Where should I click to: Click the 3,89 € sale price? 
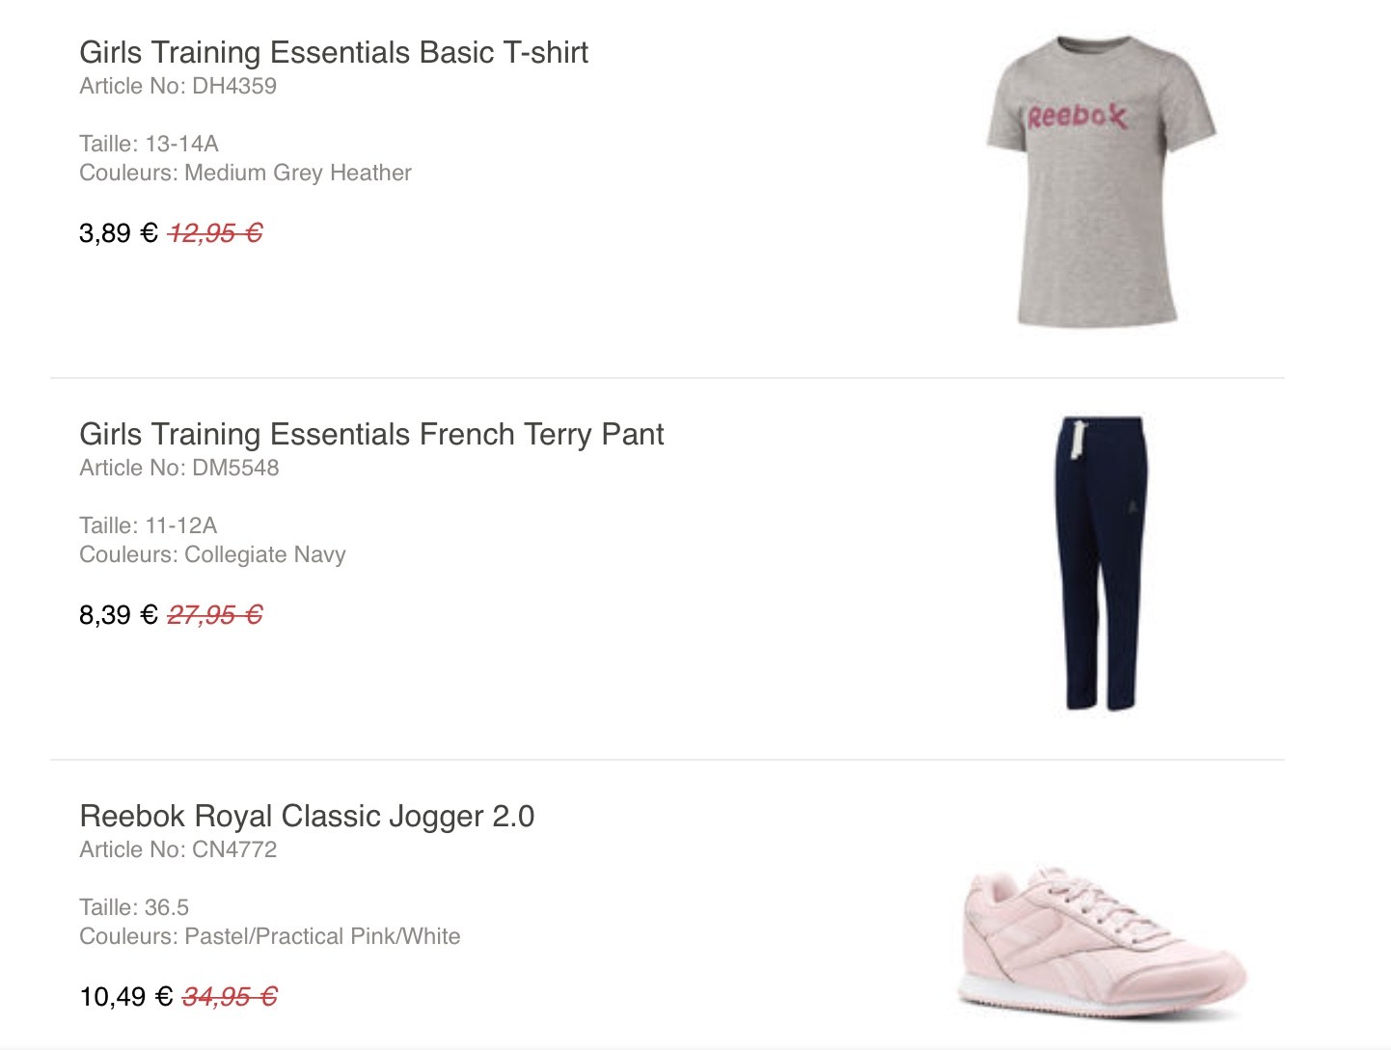click(x=118, y=233)
